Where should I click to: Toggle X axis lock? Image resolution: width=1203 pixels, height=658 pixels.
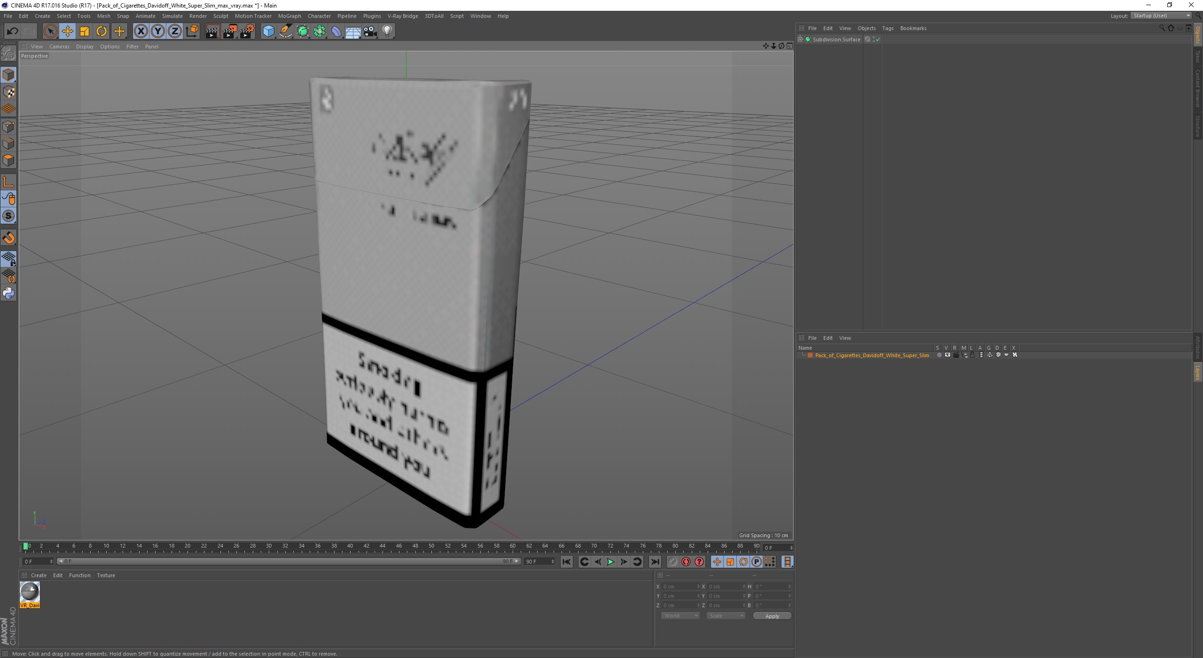coord(141,31)
